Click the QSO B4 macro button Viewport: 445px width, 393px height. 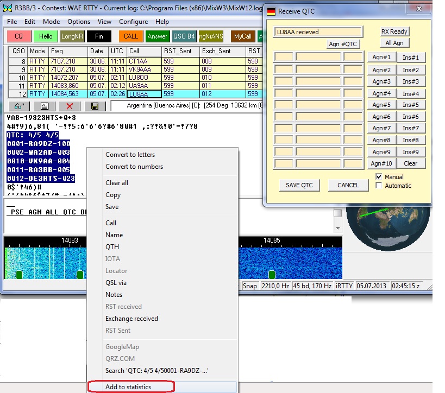pos(184,36)
